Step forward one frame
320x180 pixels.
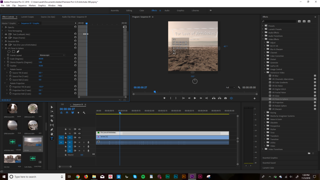click(x=201, y=98)
